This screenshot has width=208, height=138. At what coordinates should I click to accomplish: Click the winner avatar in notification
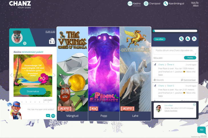[x=158, y=109]
